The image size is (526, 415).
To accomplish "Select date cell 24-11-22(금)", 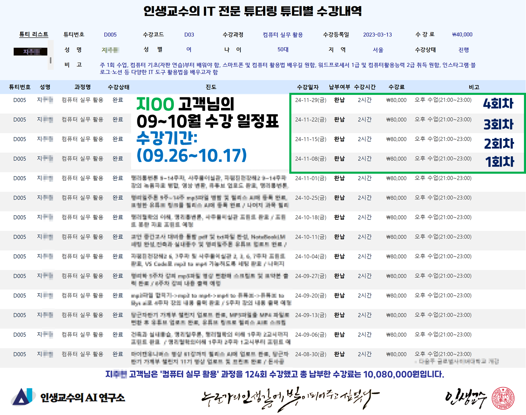I will [x=310, y=119].
